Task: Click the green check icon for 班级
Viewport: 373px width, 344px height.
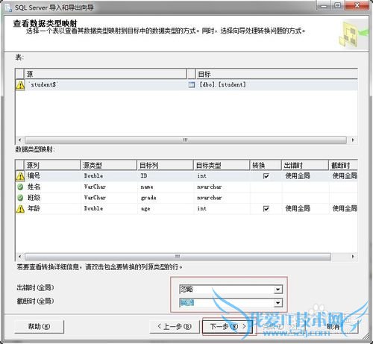Action: tap(20, 198)
